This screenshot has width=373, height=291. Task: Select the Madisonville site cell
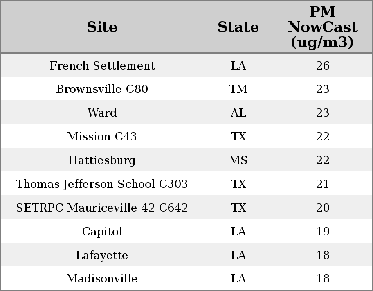pos(102,279)
